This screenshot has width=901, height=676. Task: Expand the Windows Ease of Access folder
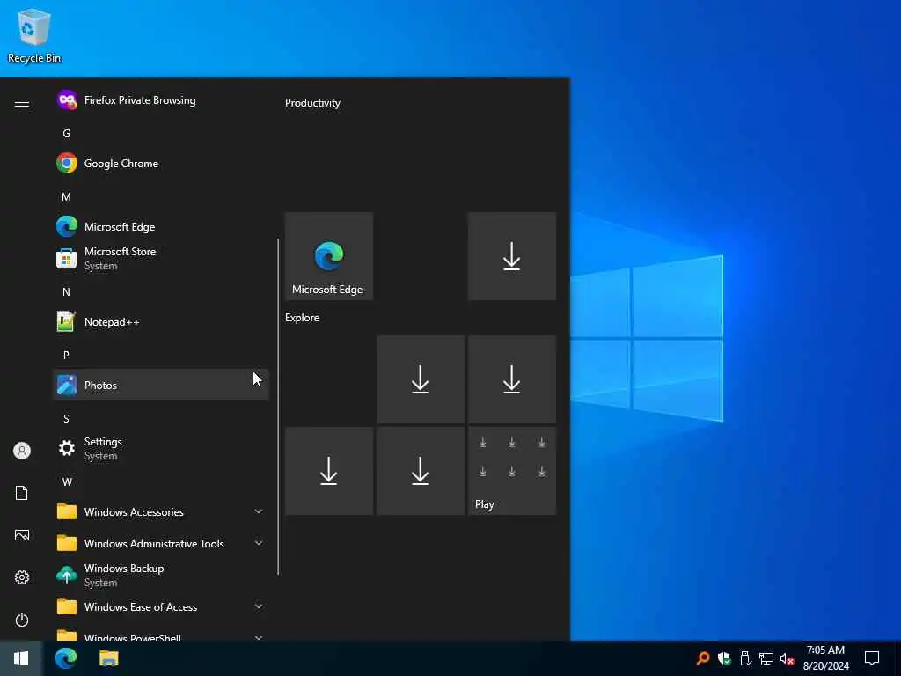point(160,606)
